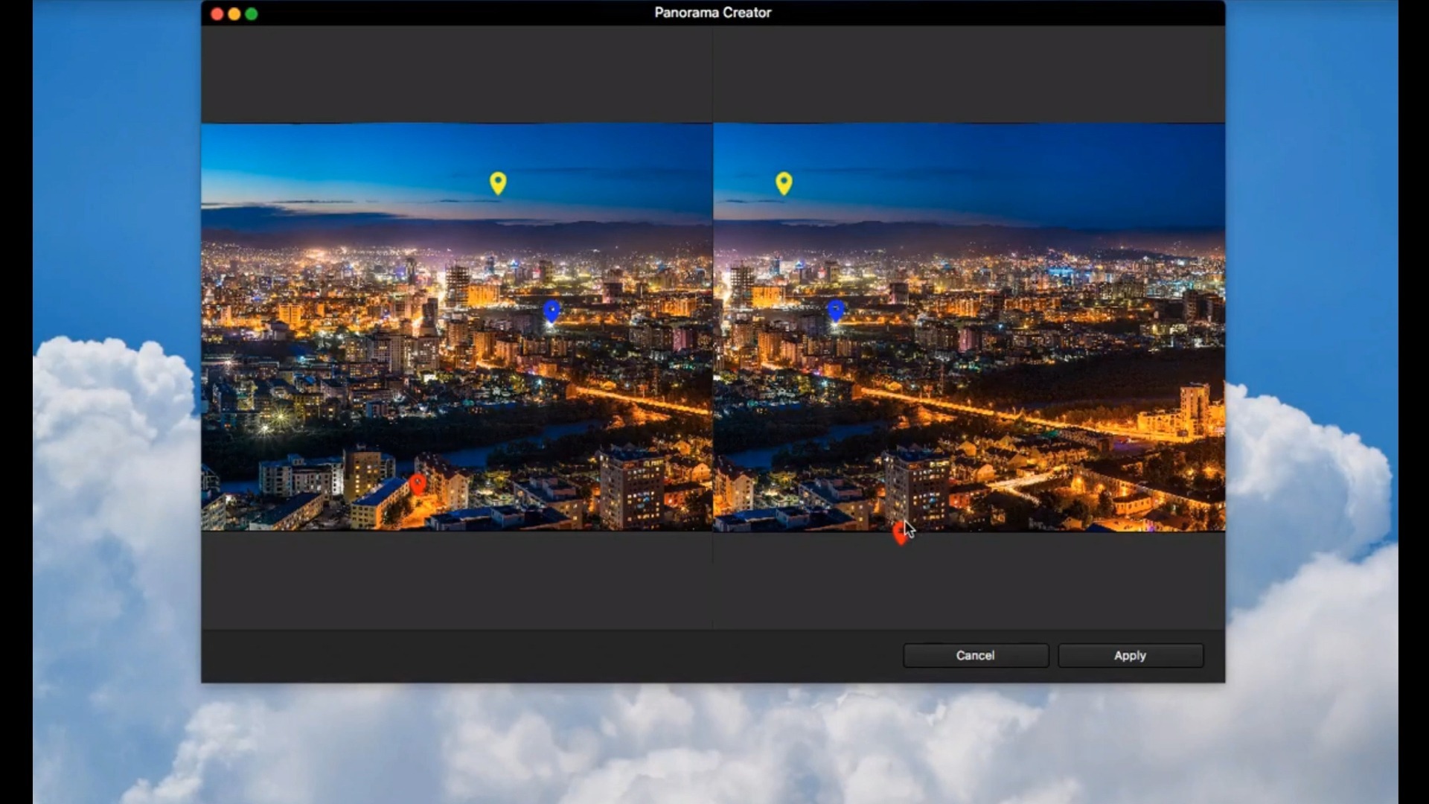Select the red pin below the right image
The image size is (1429, 804).
click(x=900, y=533)
